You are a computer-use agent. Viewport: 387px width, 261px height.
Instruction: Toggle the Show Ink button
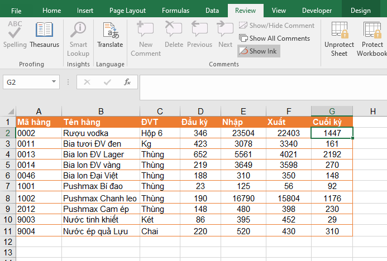point(258,51)
